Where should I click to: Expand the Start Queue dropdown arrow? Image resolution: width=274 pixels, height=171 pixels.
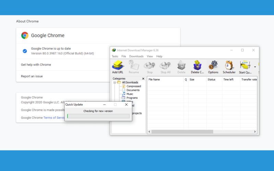click(255, 67)
